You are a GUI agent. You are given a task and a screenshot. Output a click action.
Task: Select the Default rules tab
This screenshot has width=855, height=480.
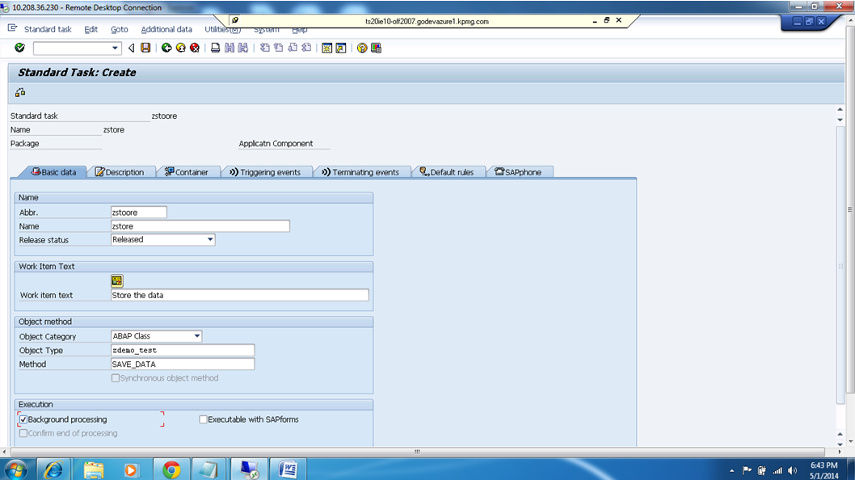[449, 171]
